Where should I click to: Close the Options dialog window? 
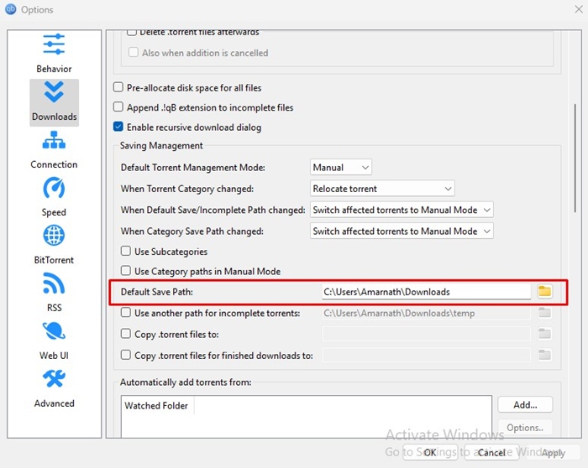[x=579, y=9]
